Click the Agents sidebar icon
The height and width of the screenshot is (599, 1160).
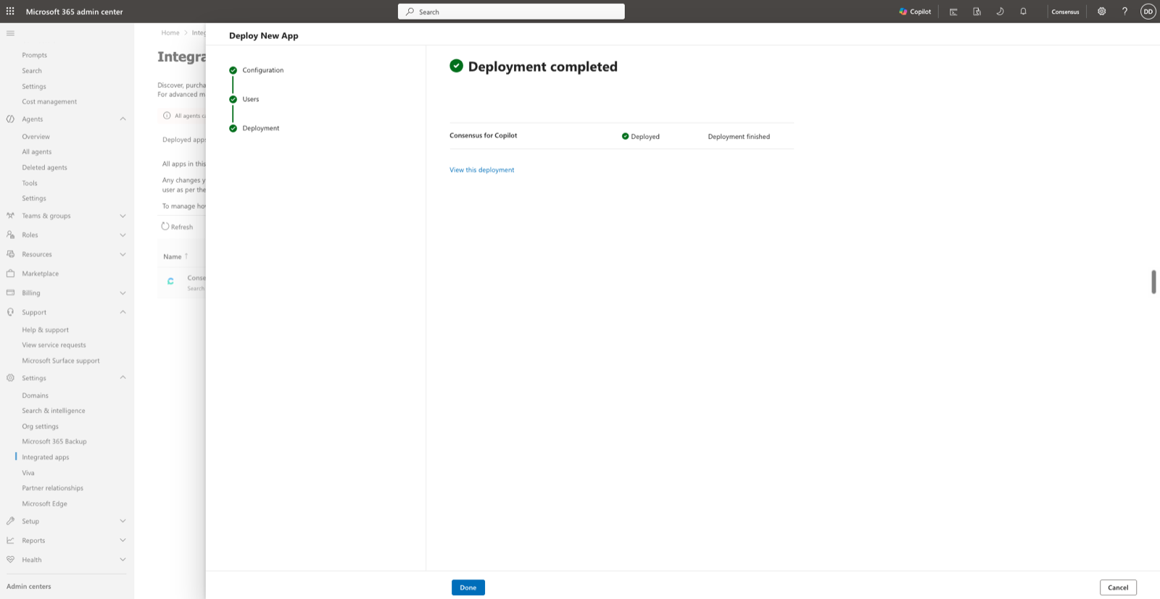tap(10, 119)
